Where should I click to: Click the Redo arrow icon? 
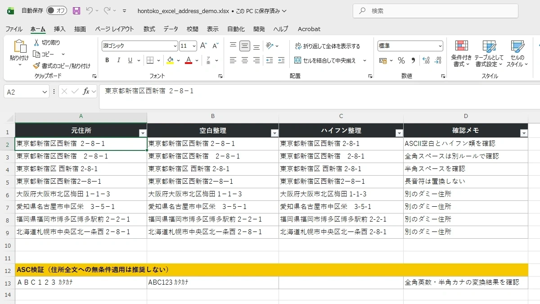107,10
